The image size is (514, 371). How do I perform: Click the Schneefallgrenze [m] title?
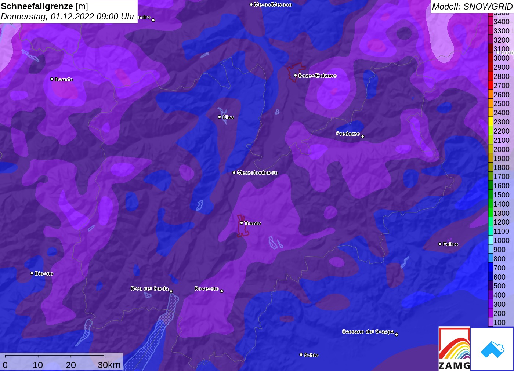pos(44,6)
